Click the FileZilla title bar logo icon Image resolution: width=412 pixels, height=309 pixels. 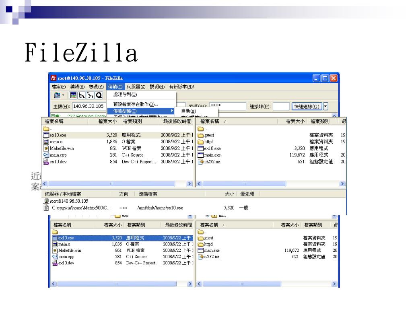54,78
